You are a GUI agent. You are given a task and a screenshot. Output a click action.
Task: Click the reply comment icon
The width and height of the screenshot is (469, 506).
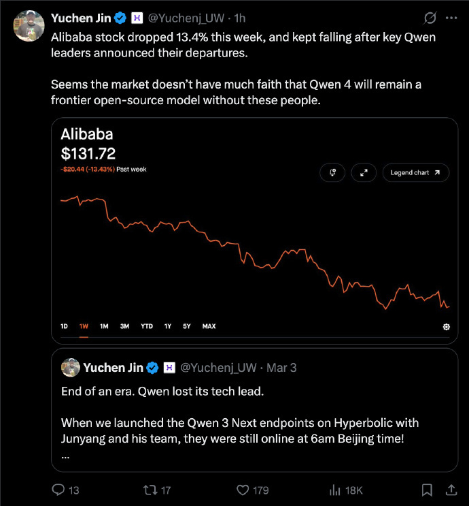pyautogui.click(x=59, y=490)
